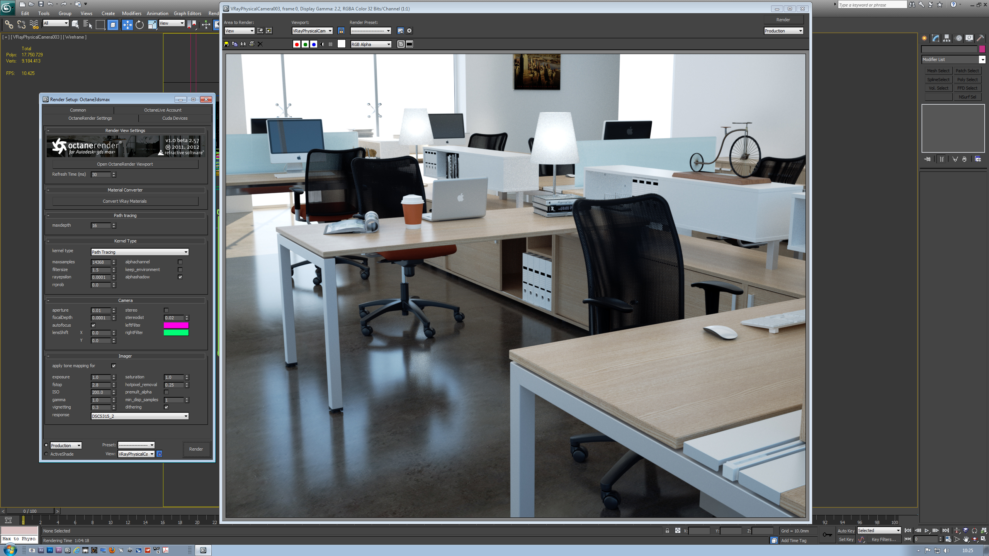Open the Production render mode dropdown in frame window
The width and height of the screenshot is (989, 556).
coord(783,31)
